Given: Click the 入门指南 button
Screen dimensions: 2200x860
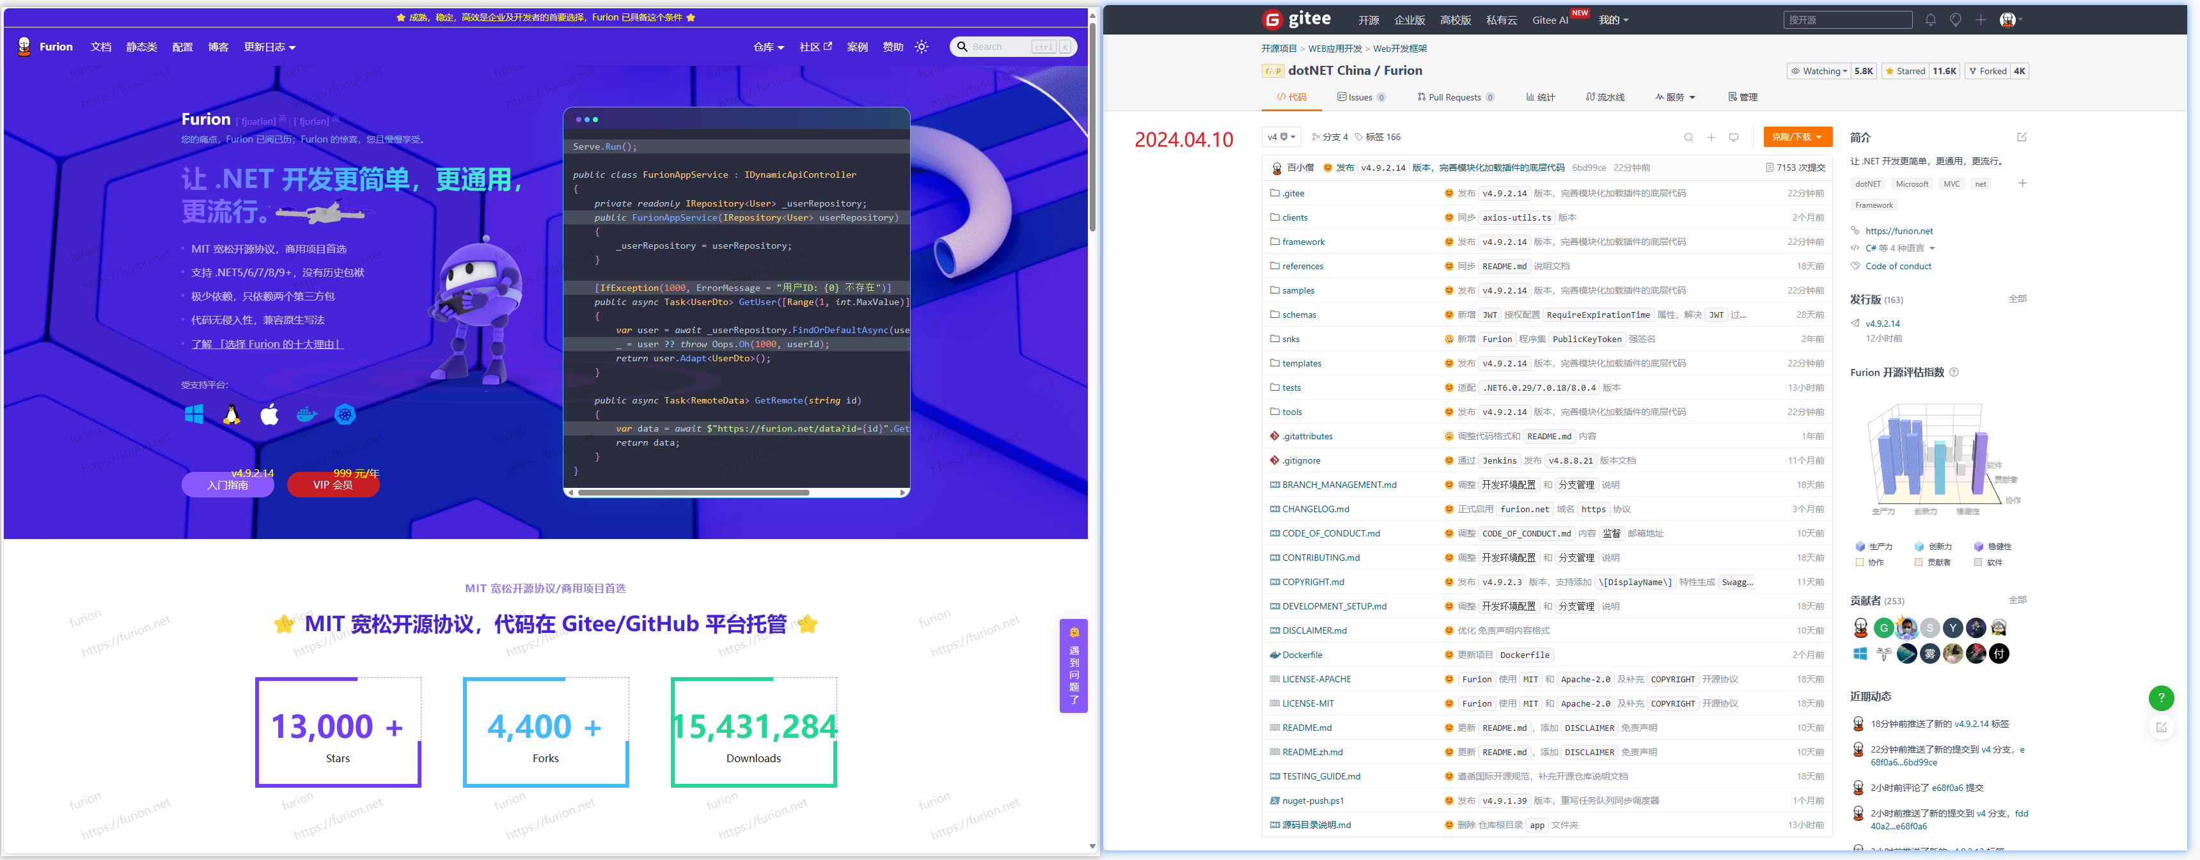Looking at the screenshot, I should 227,485.
